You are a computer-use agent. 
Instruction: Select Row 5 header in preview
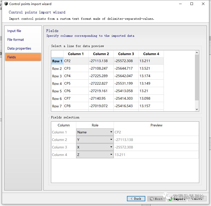pos(57,91)
